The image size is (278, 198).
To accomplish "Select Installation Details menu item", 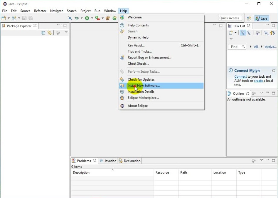I will coord(161,92).
